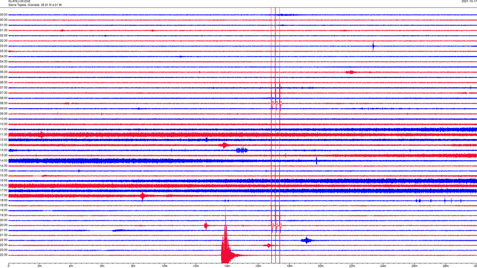Click the red event burst on 05:30 trace
The image size is (477, 268).
click(x=350, y=72)
